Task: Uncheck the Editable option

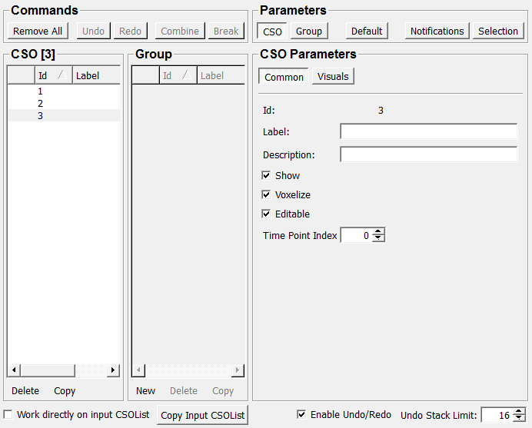Action: point(267,214)
